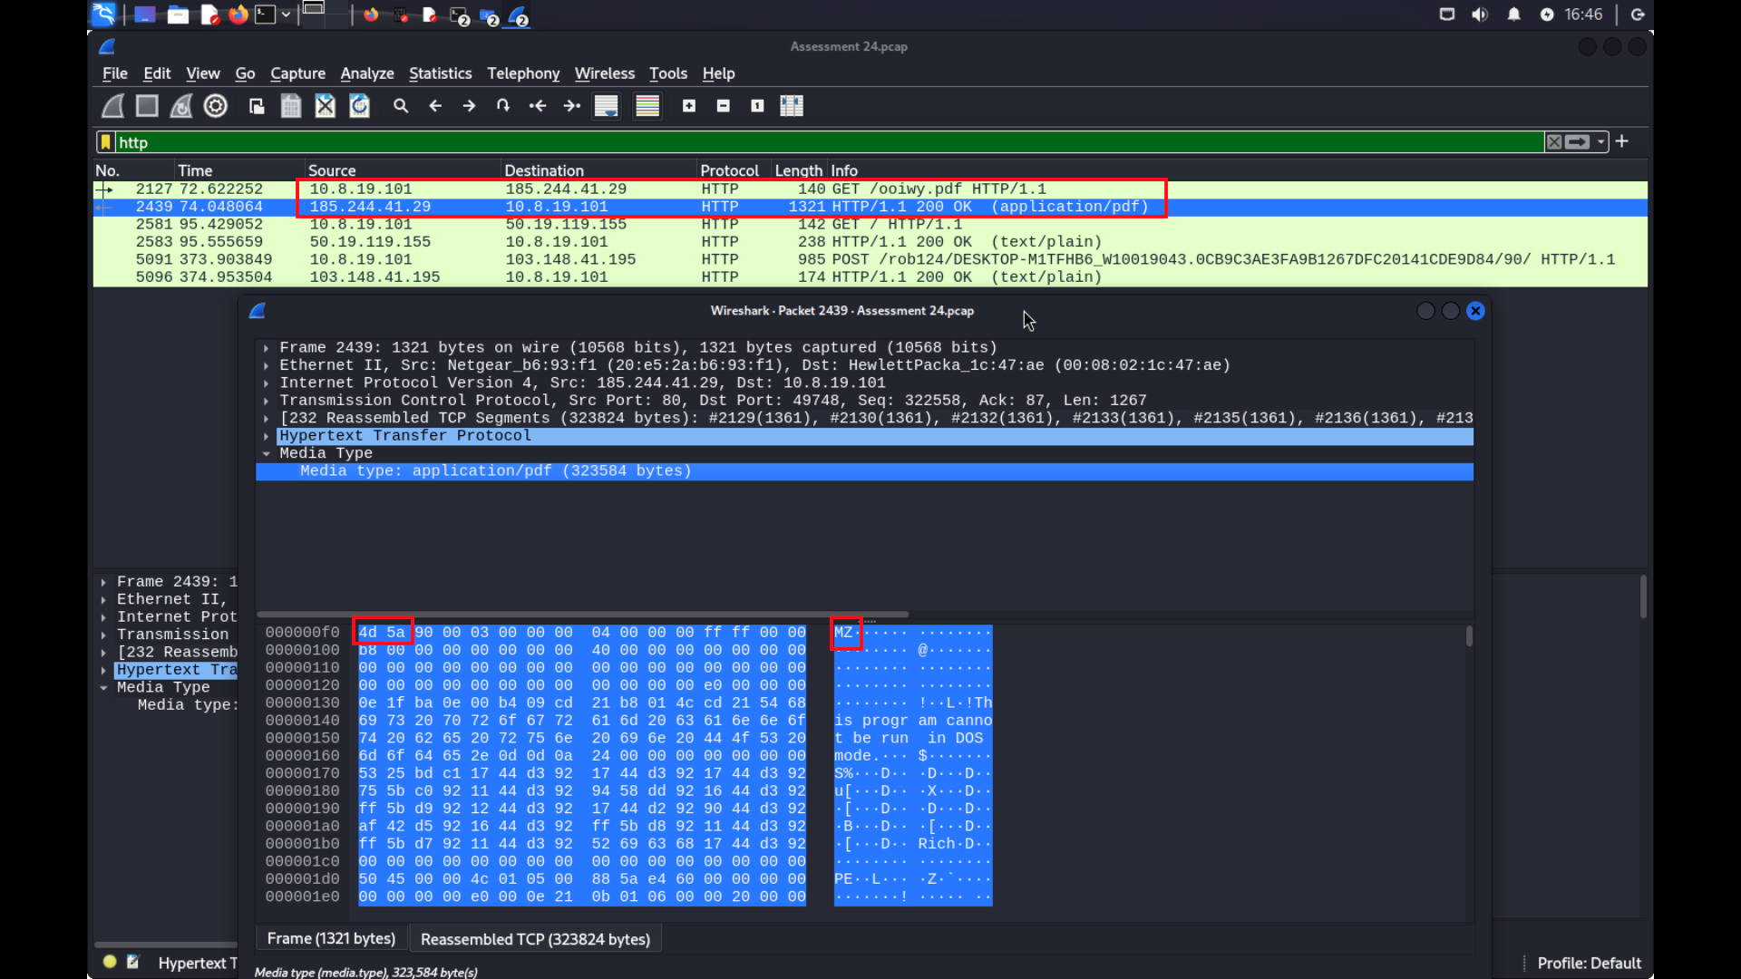
Task: Click the capture options gear icon
Action: coord(216,106)
